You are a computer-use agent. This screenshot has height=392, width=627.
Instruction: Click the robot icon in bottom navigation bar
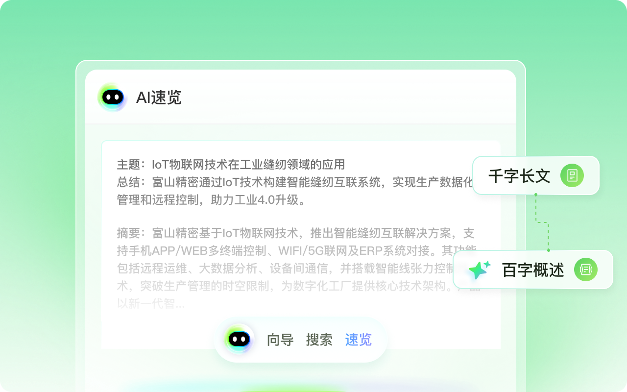pyautogui.click(x=239, y=339)
